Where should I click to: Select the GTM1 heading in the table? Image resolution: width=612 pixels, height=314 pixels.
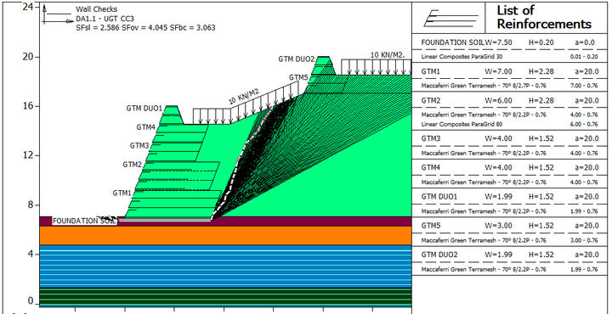click(430, 71)
